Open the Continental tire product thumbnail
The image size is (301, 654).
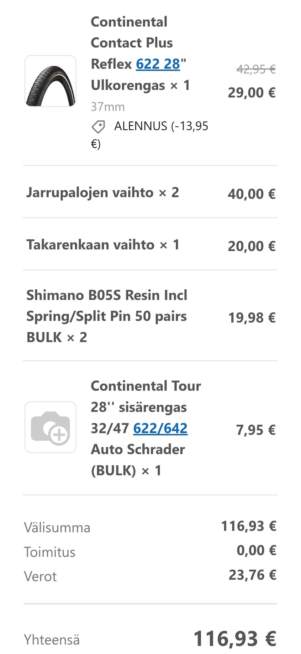tap(50, 81)
